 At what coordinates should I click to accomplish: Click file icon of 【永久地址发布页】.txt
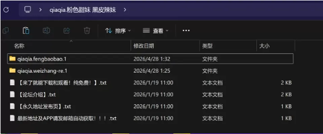[x=12, y=106]
